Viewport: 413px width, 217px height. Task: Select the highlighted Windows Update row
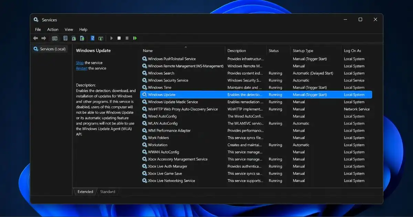pos(256,95)
